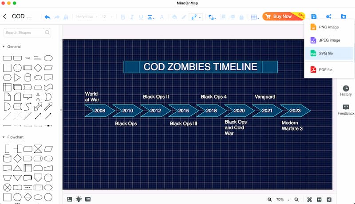This screenshot has width=355, height=204.
Task: Pick the 3D cube shape
Action: click(17, 87)
